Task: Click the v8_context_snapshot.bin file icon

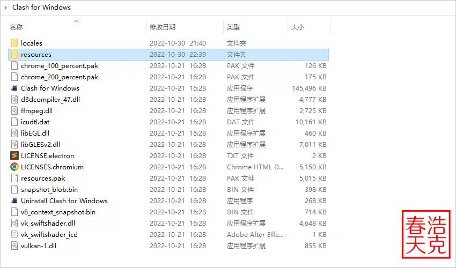Action: pyautogui.click(x=14, y=212)
